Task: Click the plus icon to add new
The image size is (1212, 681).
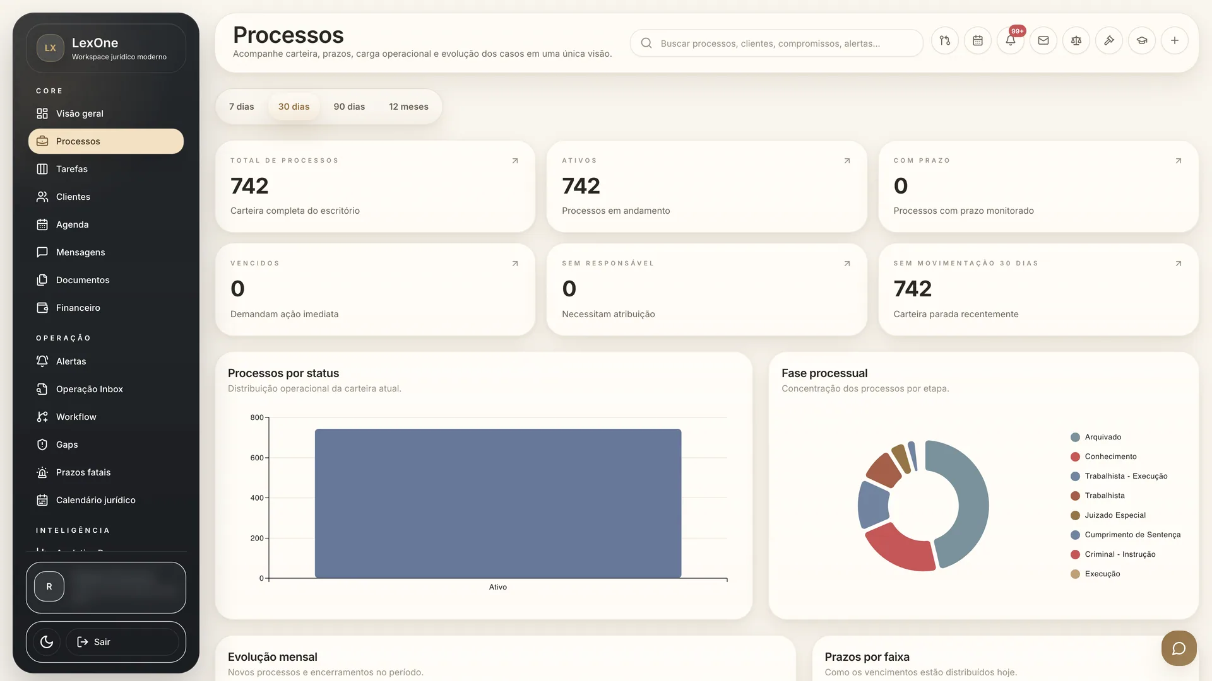Action: (1174, 41)
